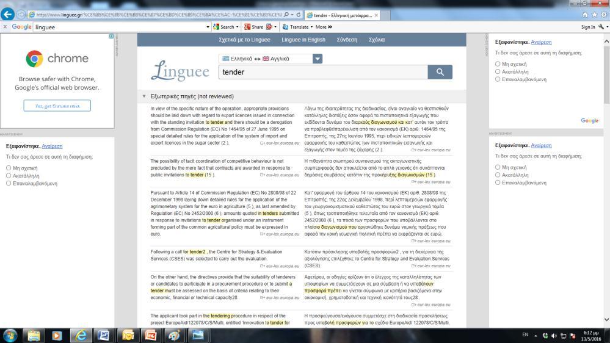This screenshot has height=343, width=610.
Task: Click the EN language indicator in taskbar
Action: tap(525, 335)
